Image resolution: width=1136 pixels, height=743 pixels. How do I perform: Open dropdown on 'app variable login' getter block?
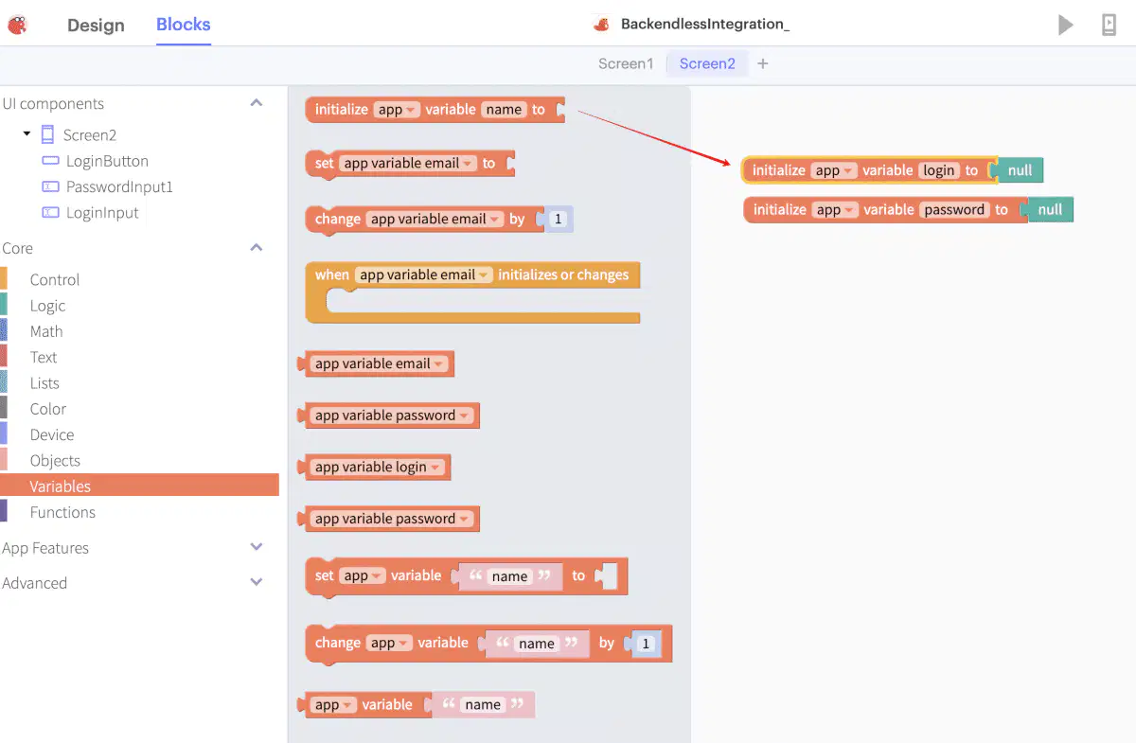(x=378, y=467)
